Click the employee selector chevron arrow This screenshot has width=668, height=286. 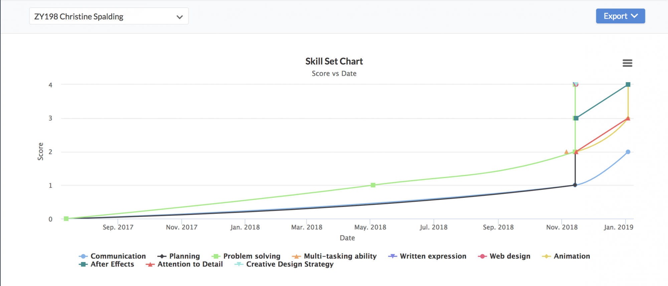point(180,17)
